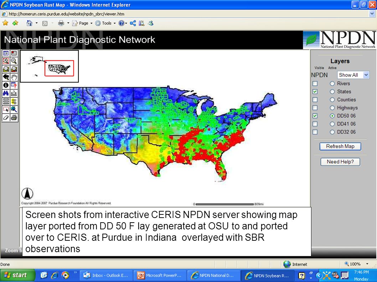Screen dimensions: 377x282
Task: Check the DD41 06 layer checkbox
Action: click(315, 124)
